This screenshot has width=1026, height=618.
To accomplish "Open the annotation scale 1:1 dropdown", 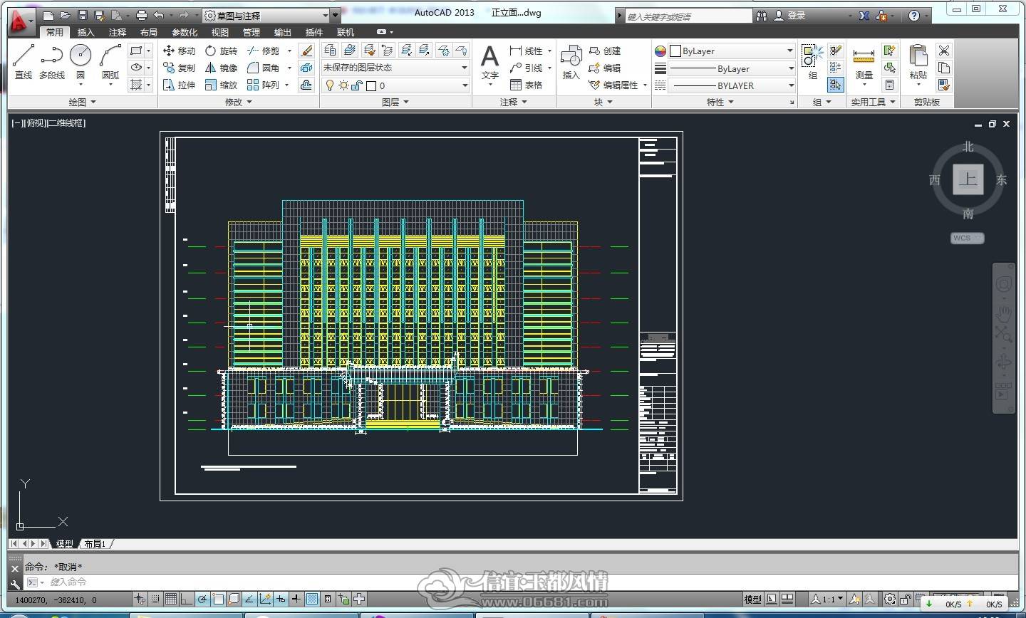I will [x=827, y=599].
